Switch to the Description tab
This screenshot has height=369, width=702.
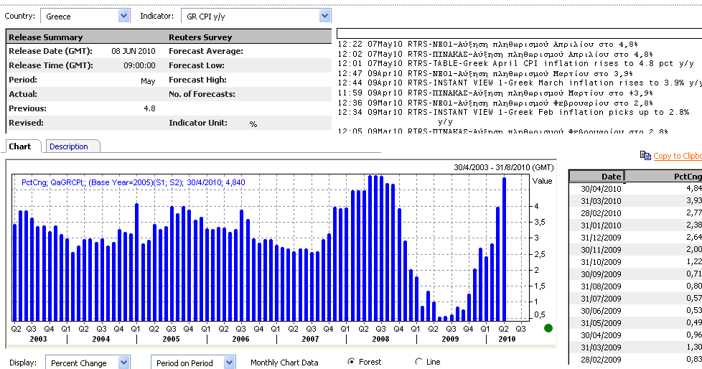[x=69, y=146]
